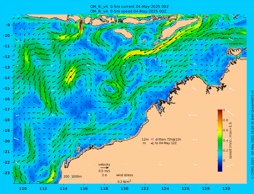This screenshot has width=254, height=194.
Task: Click the title line "OM_fc_v4 0-5m current 04-May-2025 00Z"
Action: pos(130,7)
